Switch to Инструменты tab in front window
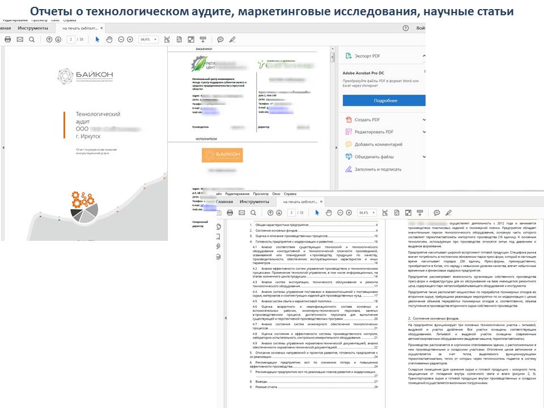Screen dimensions: 544x408 pos(254,202)
